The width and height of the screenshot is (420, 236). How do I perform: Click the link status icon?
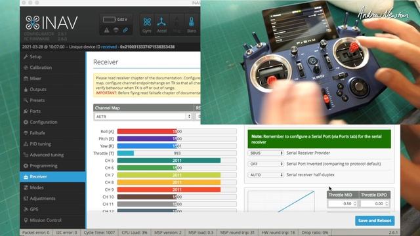tap(125, 30)
